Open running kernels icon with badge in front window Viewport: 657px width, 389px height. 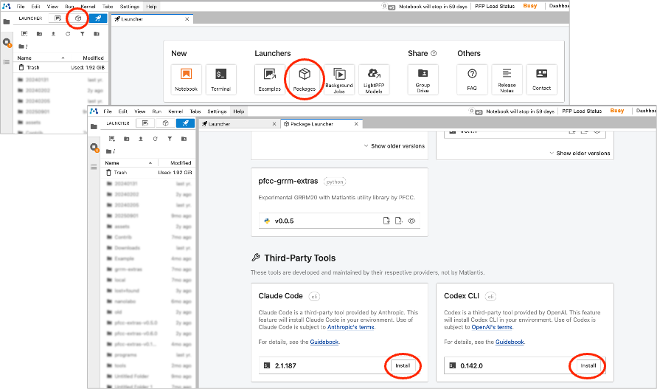click(x=94, y=148)
